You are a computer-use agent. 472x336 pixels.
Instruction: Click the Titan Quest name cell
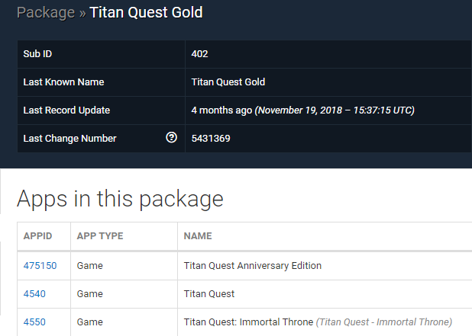click(325, 294)
